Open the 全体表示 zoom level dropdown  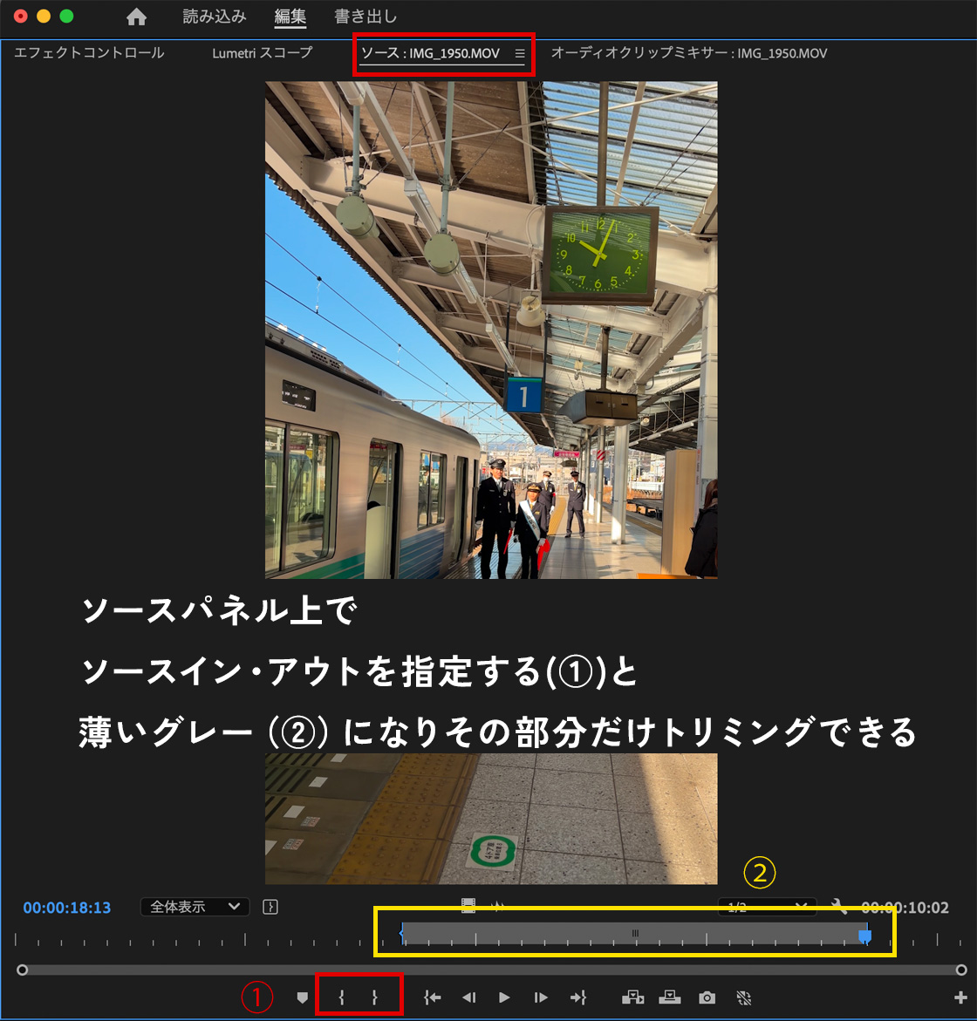(195, 907)
